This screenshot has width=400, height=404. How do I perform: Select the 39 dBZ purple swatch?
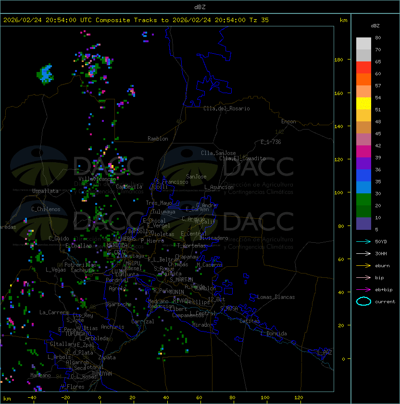tap(363, 163)
